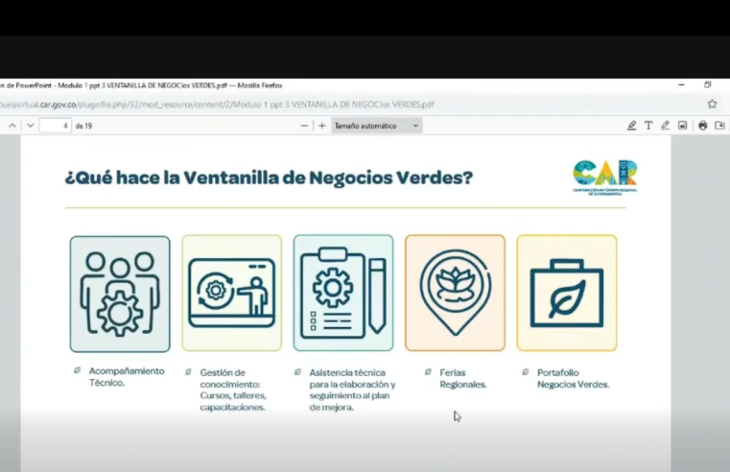Click the address bar URL
Screen dimensions: 730x472
217,105
